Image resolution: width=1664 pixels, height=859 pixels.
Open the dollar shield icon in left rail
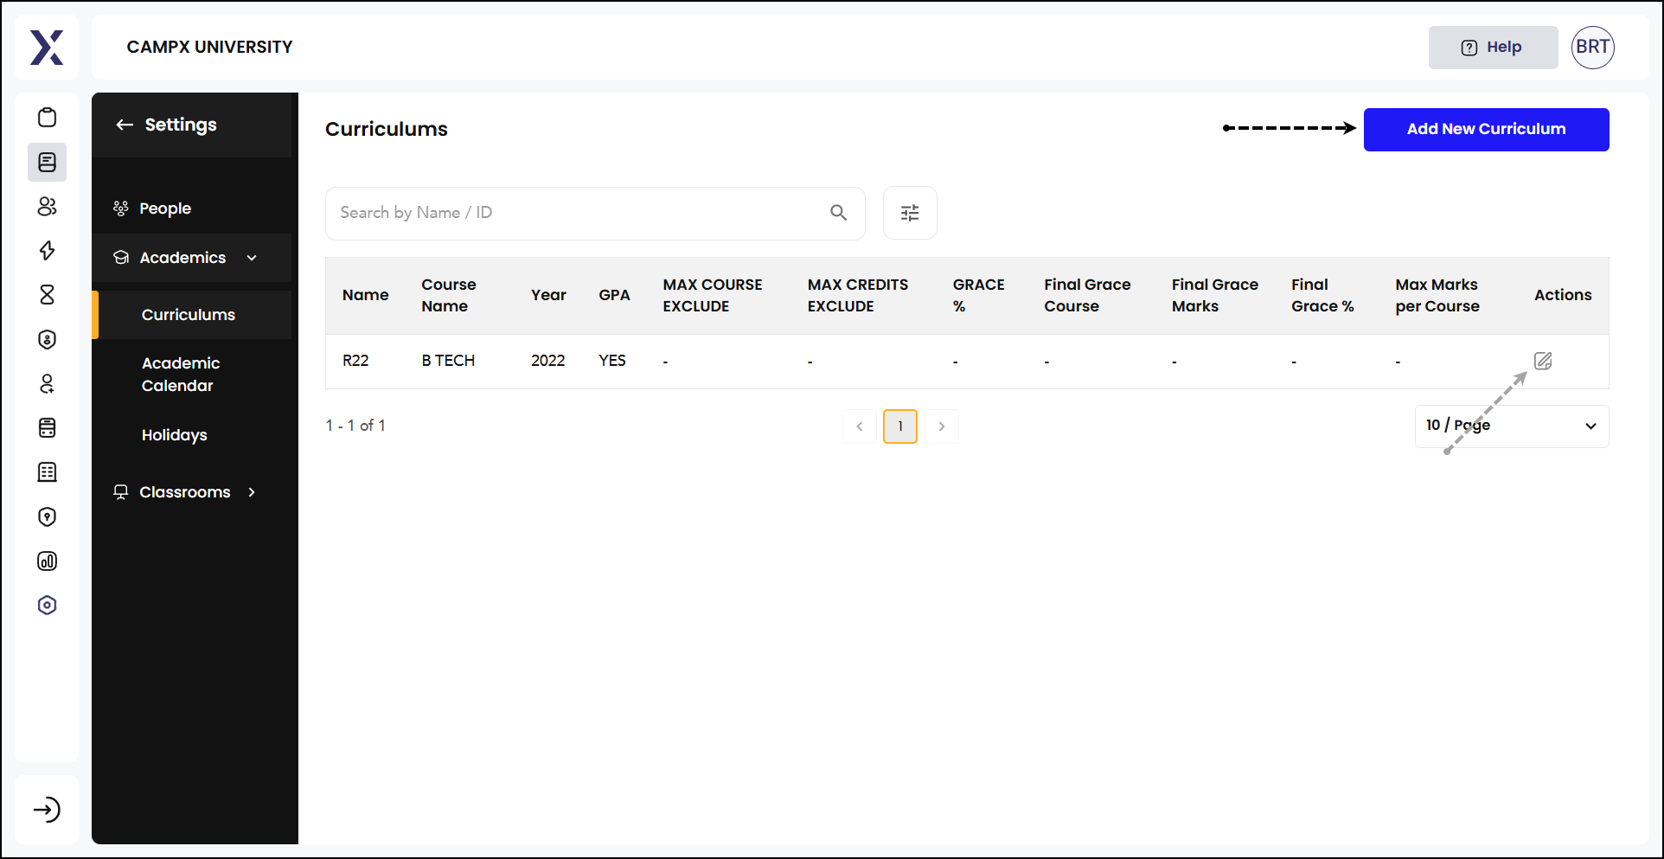[48, 339]
